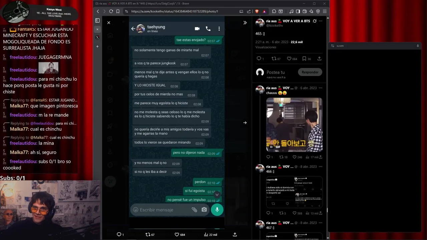The image size is (427, 240).
Task: Click Malka77 username in 'que imagen pintoresca'
Action: pyautogui.click(x=19, y=106)
